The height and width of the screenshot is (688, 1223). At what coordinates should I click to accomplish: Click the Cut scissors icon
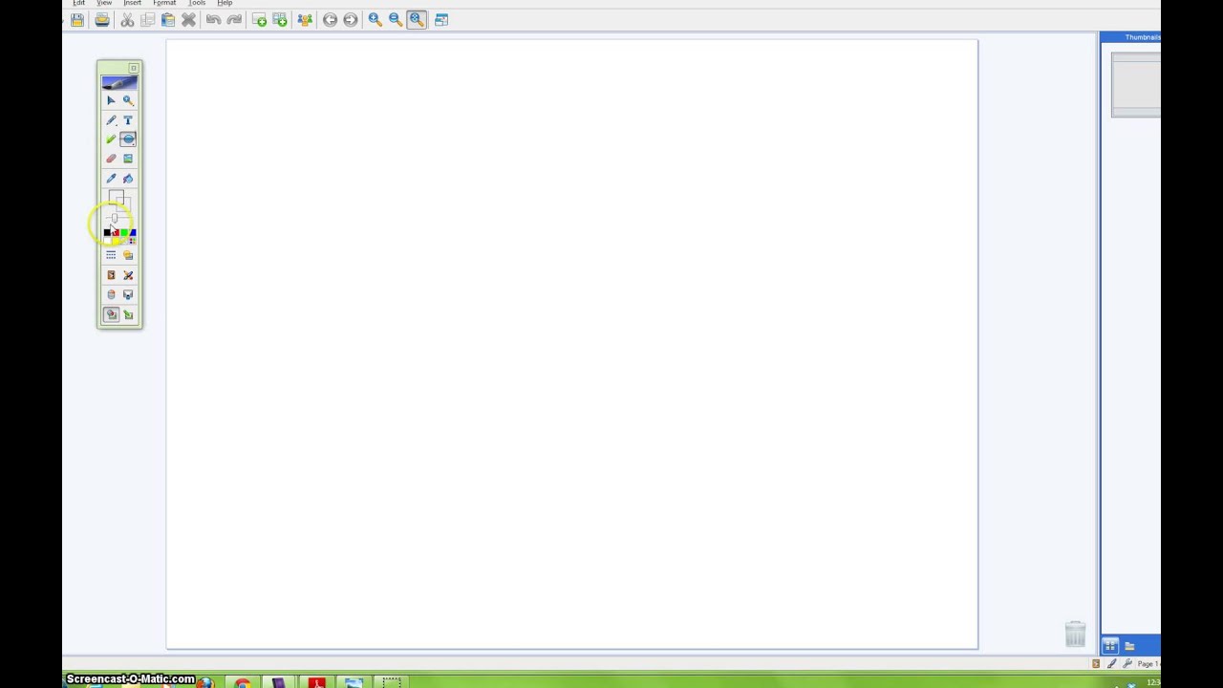tap(127, 19)
